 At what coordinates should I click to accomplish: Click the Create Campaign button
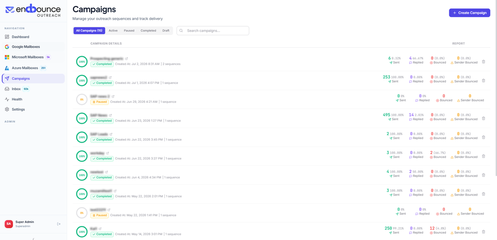470,13
